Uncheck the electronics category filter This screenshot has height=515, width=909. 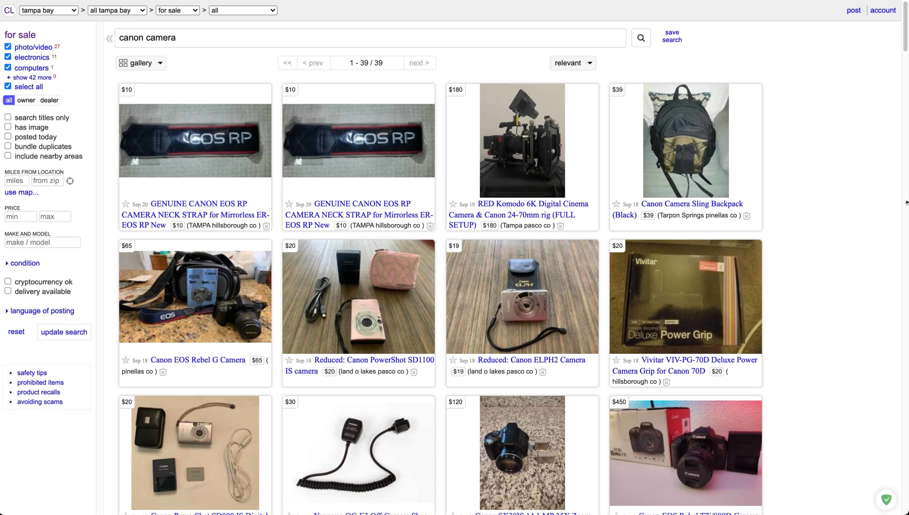pos(8,56)
